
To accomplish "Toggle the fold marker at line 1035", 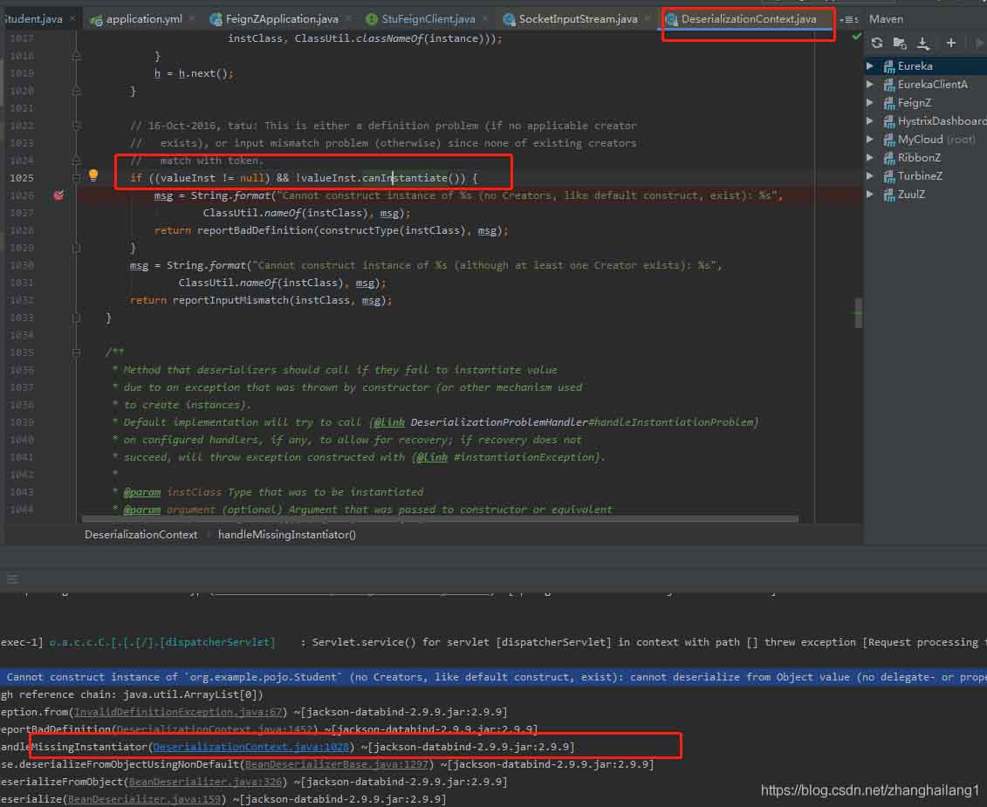I will click(x=76, y=352).
